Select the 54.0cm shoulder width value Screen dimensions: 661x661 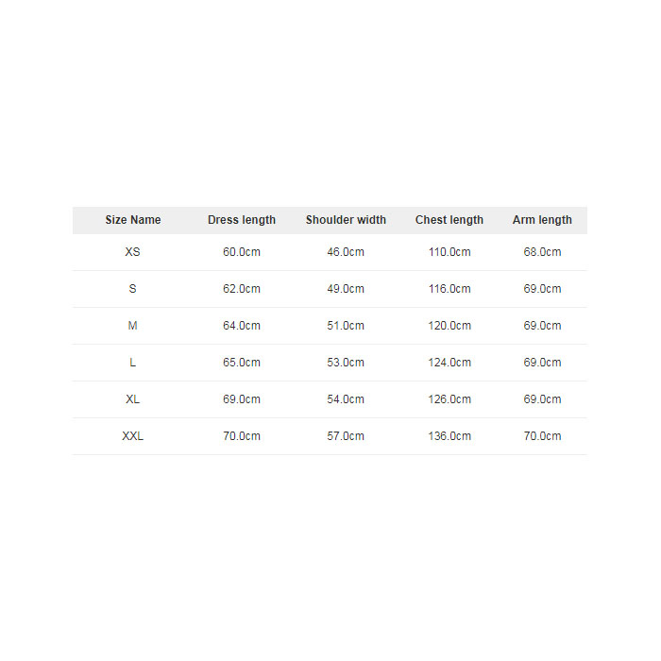point(346,399)
